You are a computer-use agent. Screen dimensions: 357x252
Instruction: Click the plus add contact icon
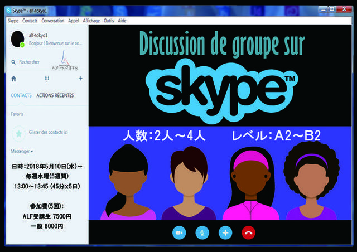(x=80, y=79)
